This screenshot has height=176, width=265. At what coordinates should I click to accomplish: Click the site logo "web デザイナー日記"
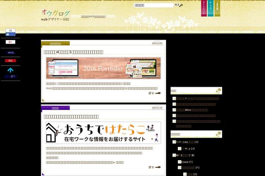coord(56,15)
